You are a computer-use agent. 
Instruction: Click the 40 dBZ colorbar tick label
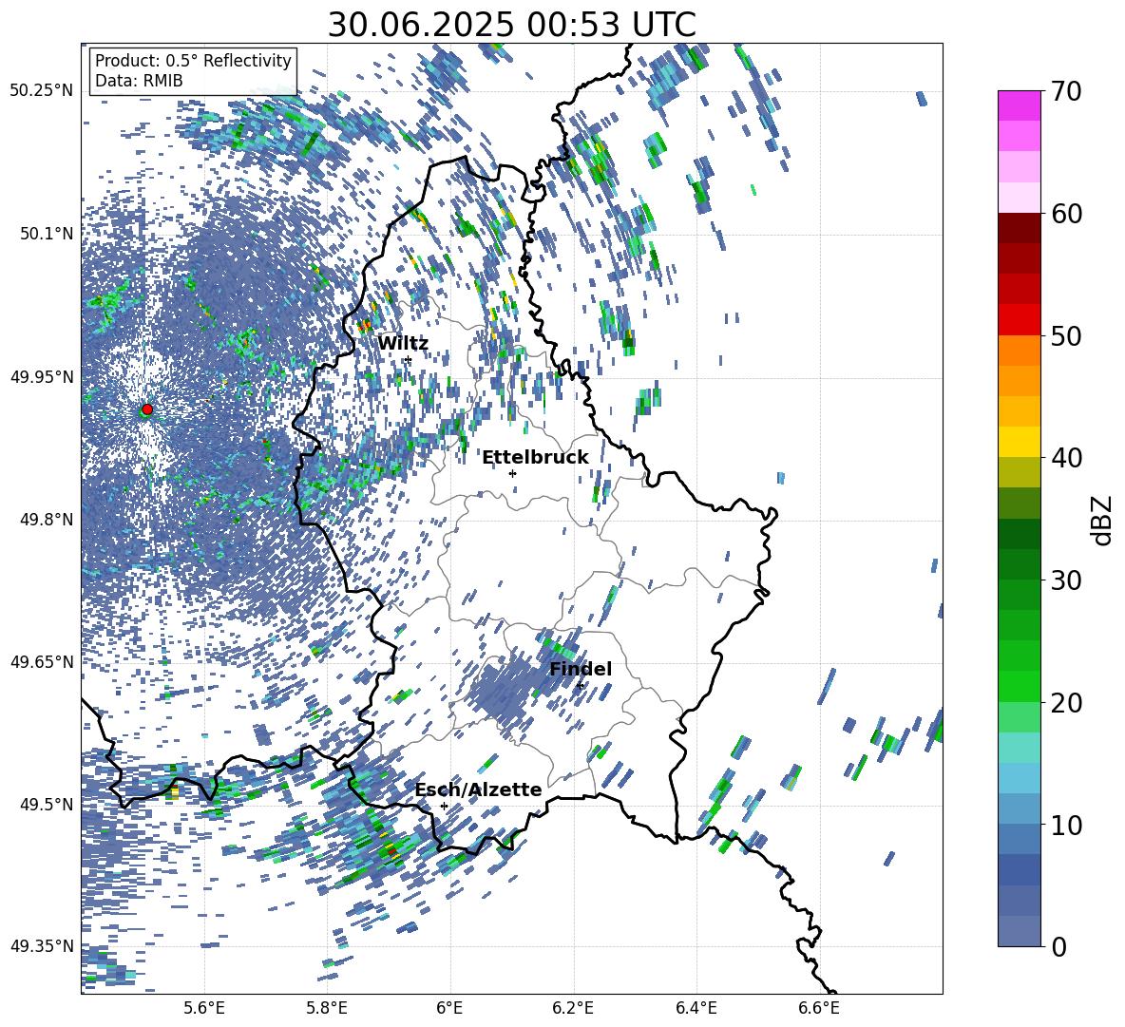point(1066,458)
